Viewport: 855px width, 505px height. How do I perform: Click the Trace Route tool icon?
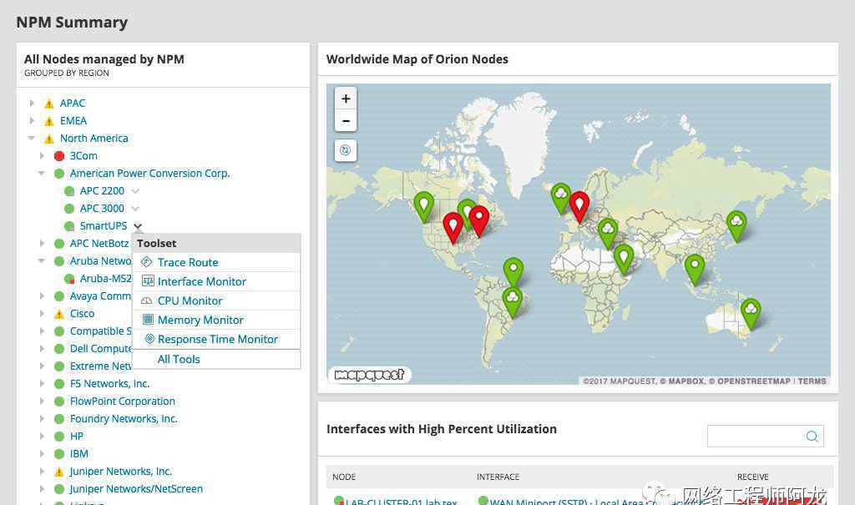(148, 262)
